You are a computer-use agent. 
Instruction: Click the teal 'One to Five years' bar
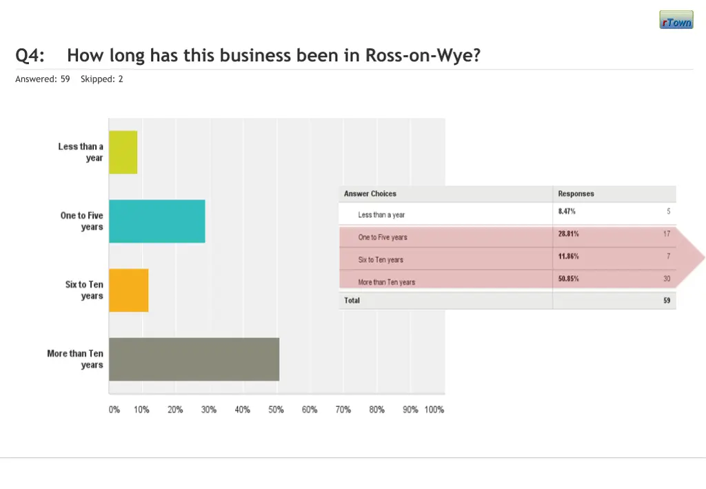(x=157, y=221)
